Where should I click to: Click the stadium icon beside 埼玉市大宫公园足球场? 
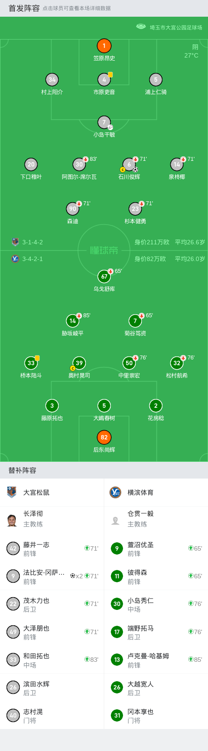141,27
